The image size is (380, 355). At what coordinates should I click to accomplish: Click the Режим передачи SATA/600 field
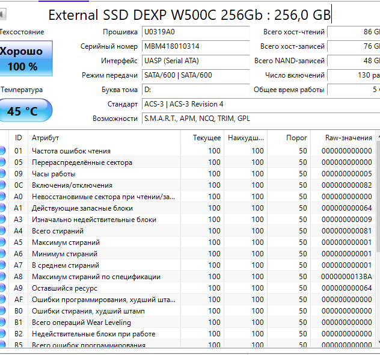click(x=195, y=75)
